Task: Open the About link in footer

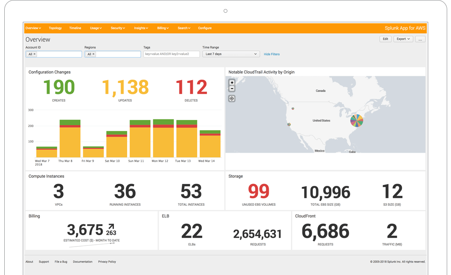Action: pyautogui.click(x=29, y=262)
